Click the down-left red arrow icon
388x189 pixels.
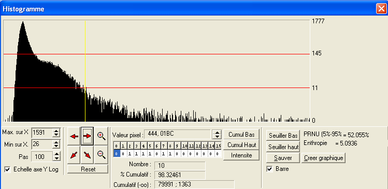pos(74,155)
